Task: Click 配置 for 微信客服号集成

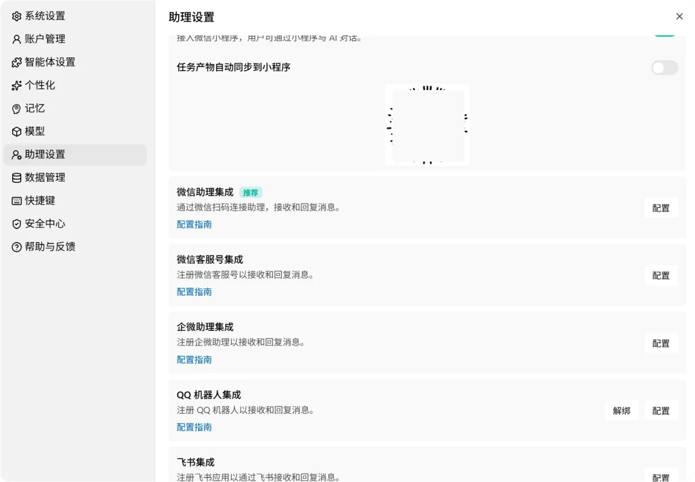Action: coord(661,275)
